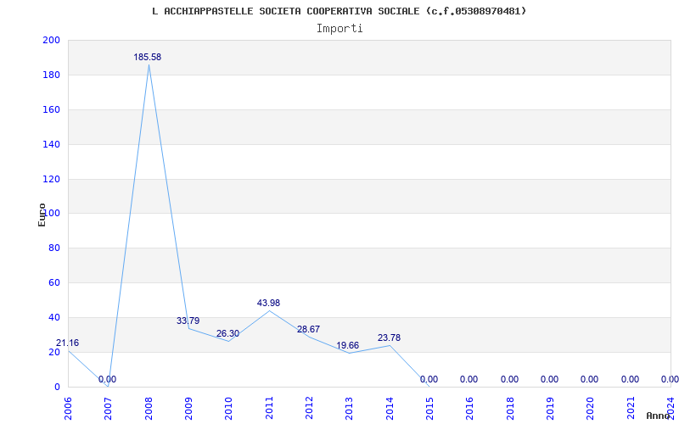Click the 0.00 label above year 2016

tap(469, 379)
